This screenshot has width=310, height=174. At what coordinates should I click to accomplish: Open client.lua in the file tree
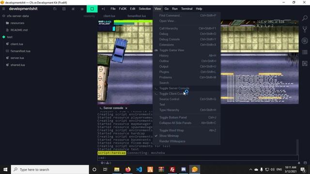(x=17, y=44)
